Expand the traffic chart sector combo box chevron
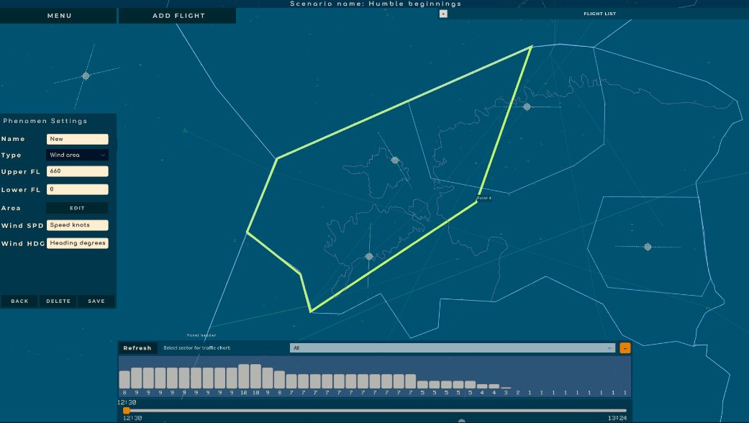The image size is (749, 423). coord(609,347)
